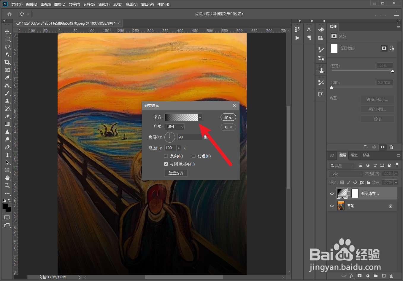Screen dimensions: 403x281
Task: Open the Paragraph panel icon
Action: point(309,38)
